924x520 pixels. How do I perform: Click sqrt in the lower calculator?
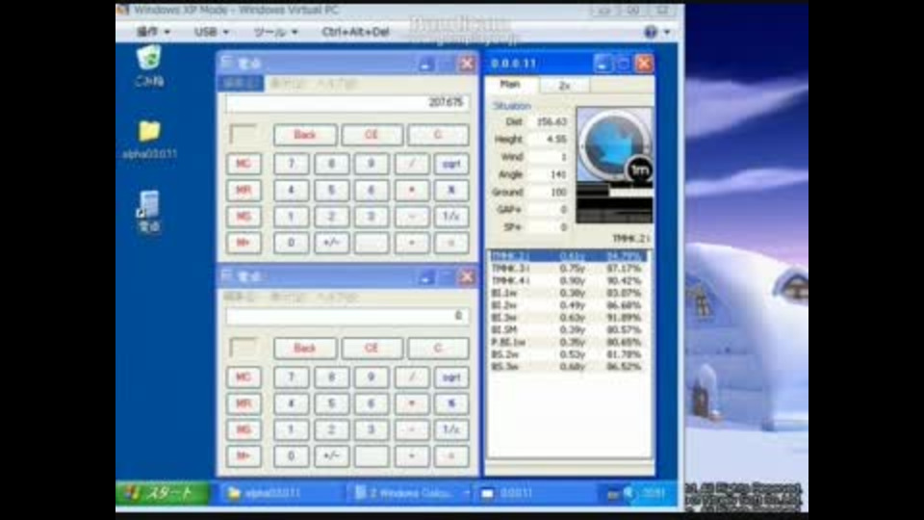[x=451, y=377]
